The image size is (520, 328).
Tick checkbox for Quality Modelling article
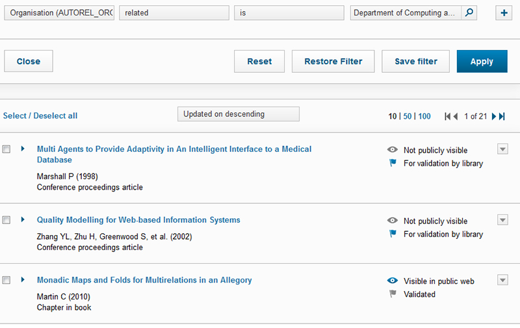(x=6, y=220)
